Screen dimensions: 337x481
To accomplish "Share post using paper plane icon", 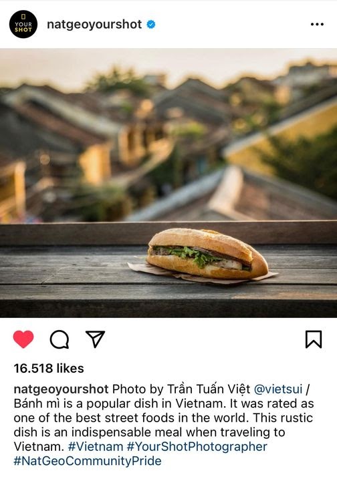I will tap(95, 339).
